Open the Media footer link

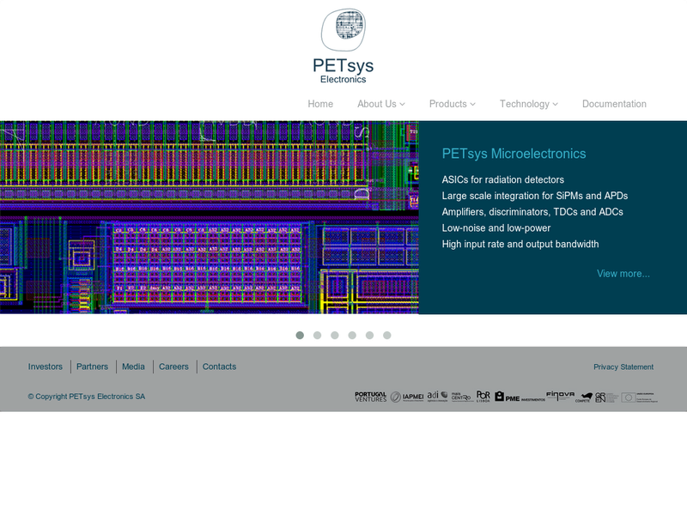pos(133,367)
